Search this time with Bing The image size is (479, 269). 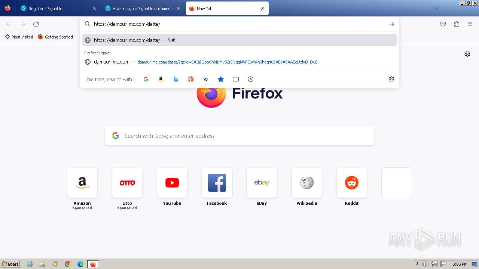tap(176, 79)
